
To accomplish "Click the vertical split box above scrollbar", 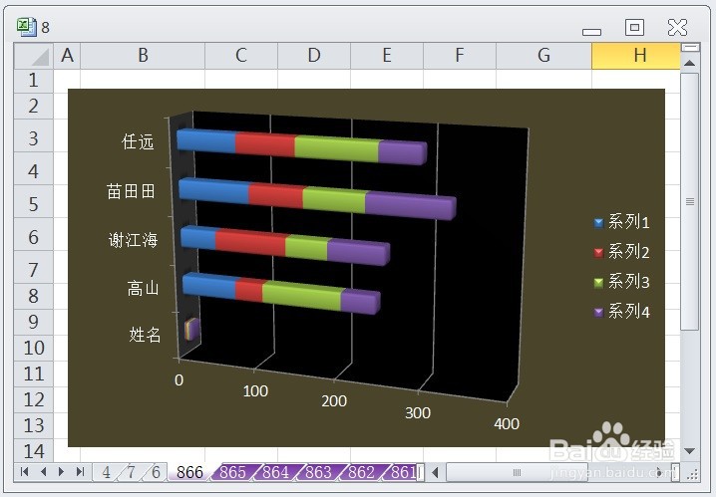I will [x=690, y=47].
